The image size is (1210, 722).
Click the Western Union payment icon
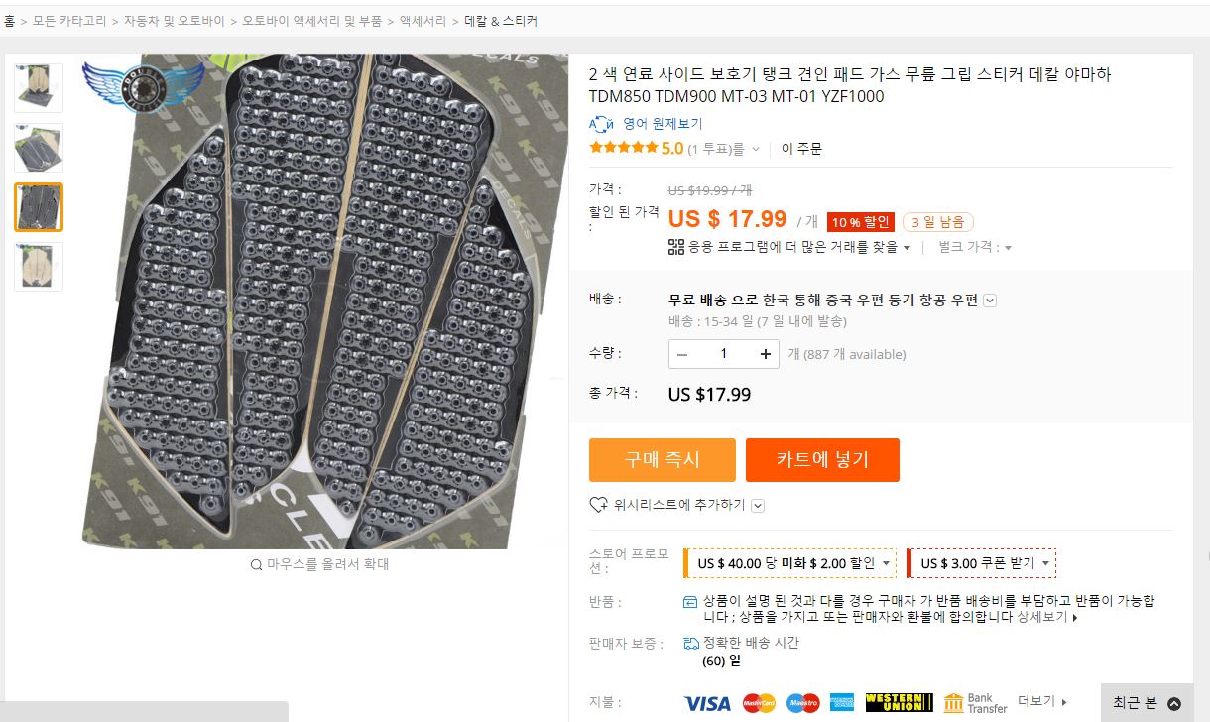(899, 703)
